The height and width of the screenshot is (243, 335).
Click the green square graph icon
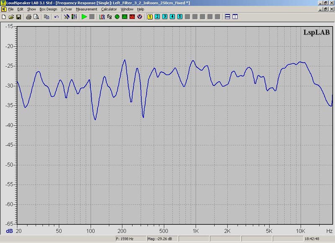click(124, 17)
